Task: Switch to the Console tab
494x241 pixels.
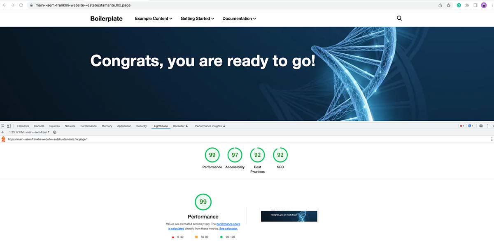Action: click(x=39, y=126)
